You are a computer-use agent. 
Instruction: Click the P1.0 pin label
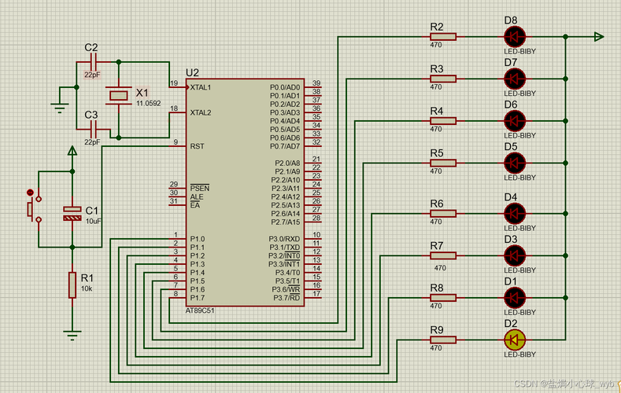point(198,239)
